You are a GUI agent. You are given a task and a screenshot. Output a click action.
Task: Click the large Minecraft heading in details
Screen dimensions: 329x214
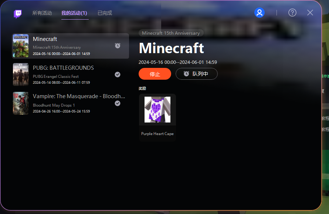[x=172, y=48]
